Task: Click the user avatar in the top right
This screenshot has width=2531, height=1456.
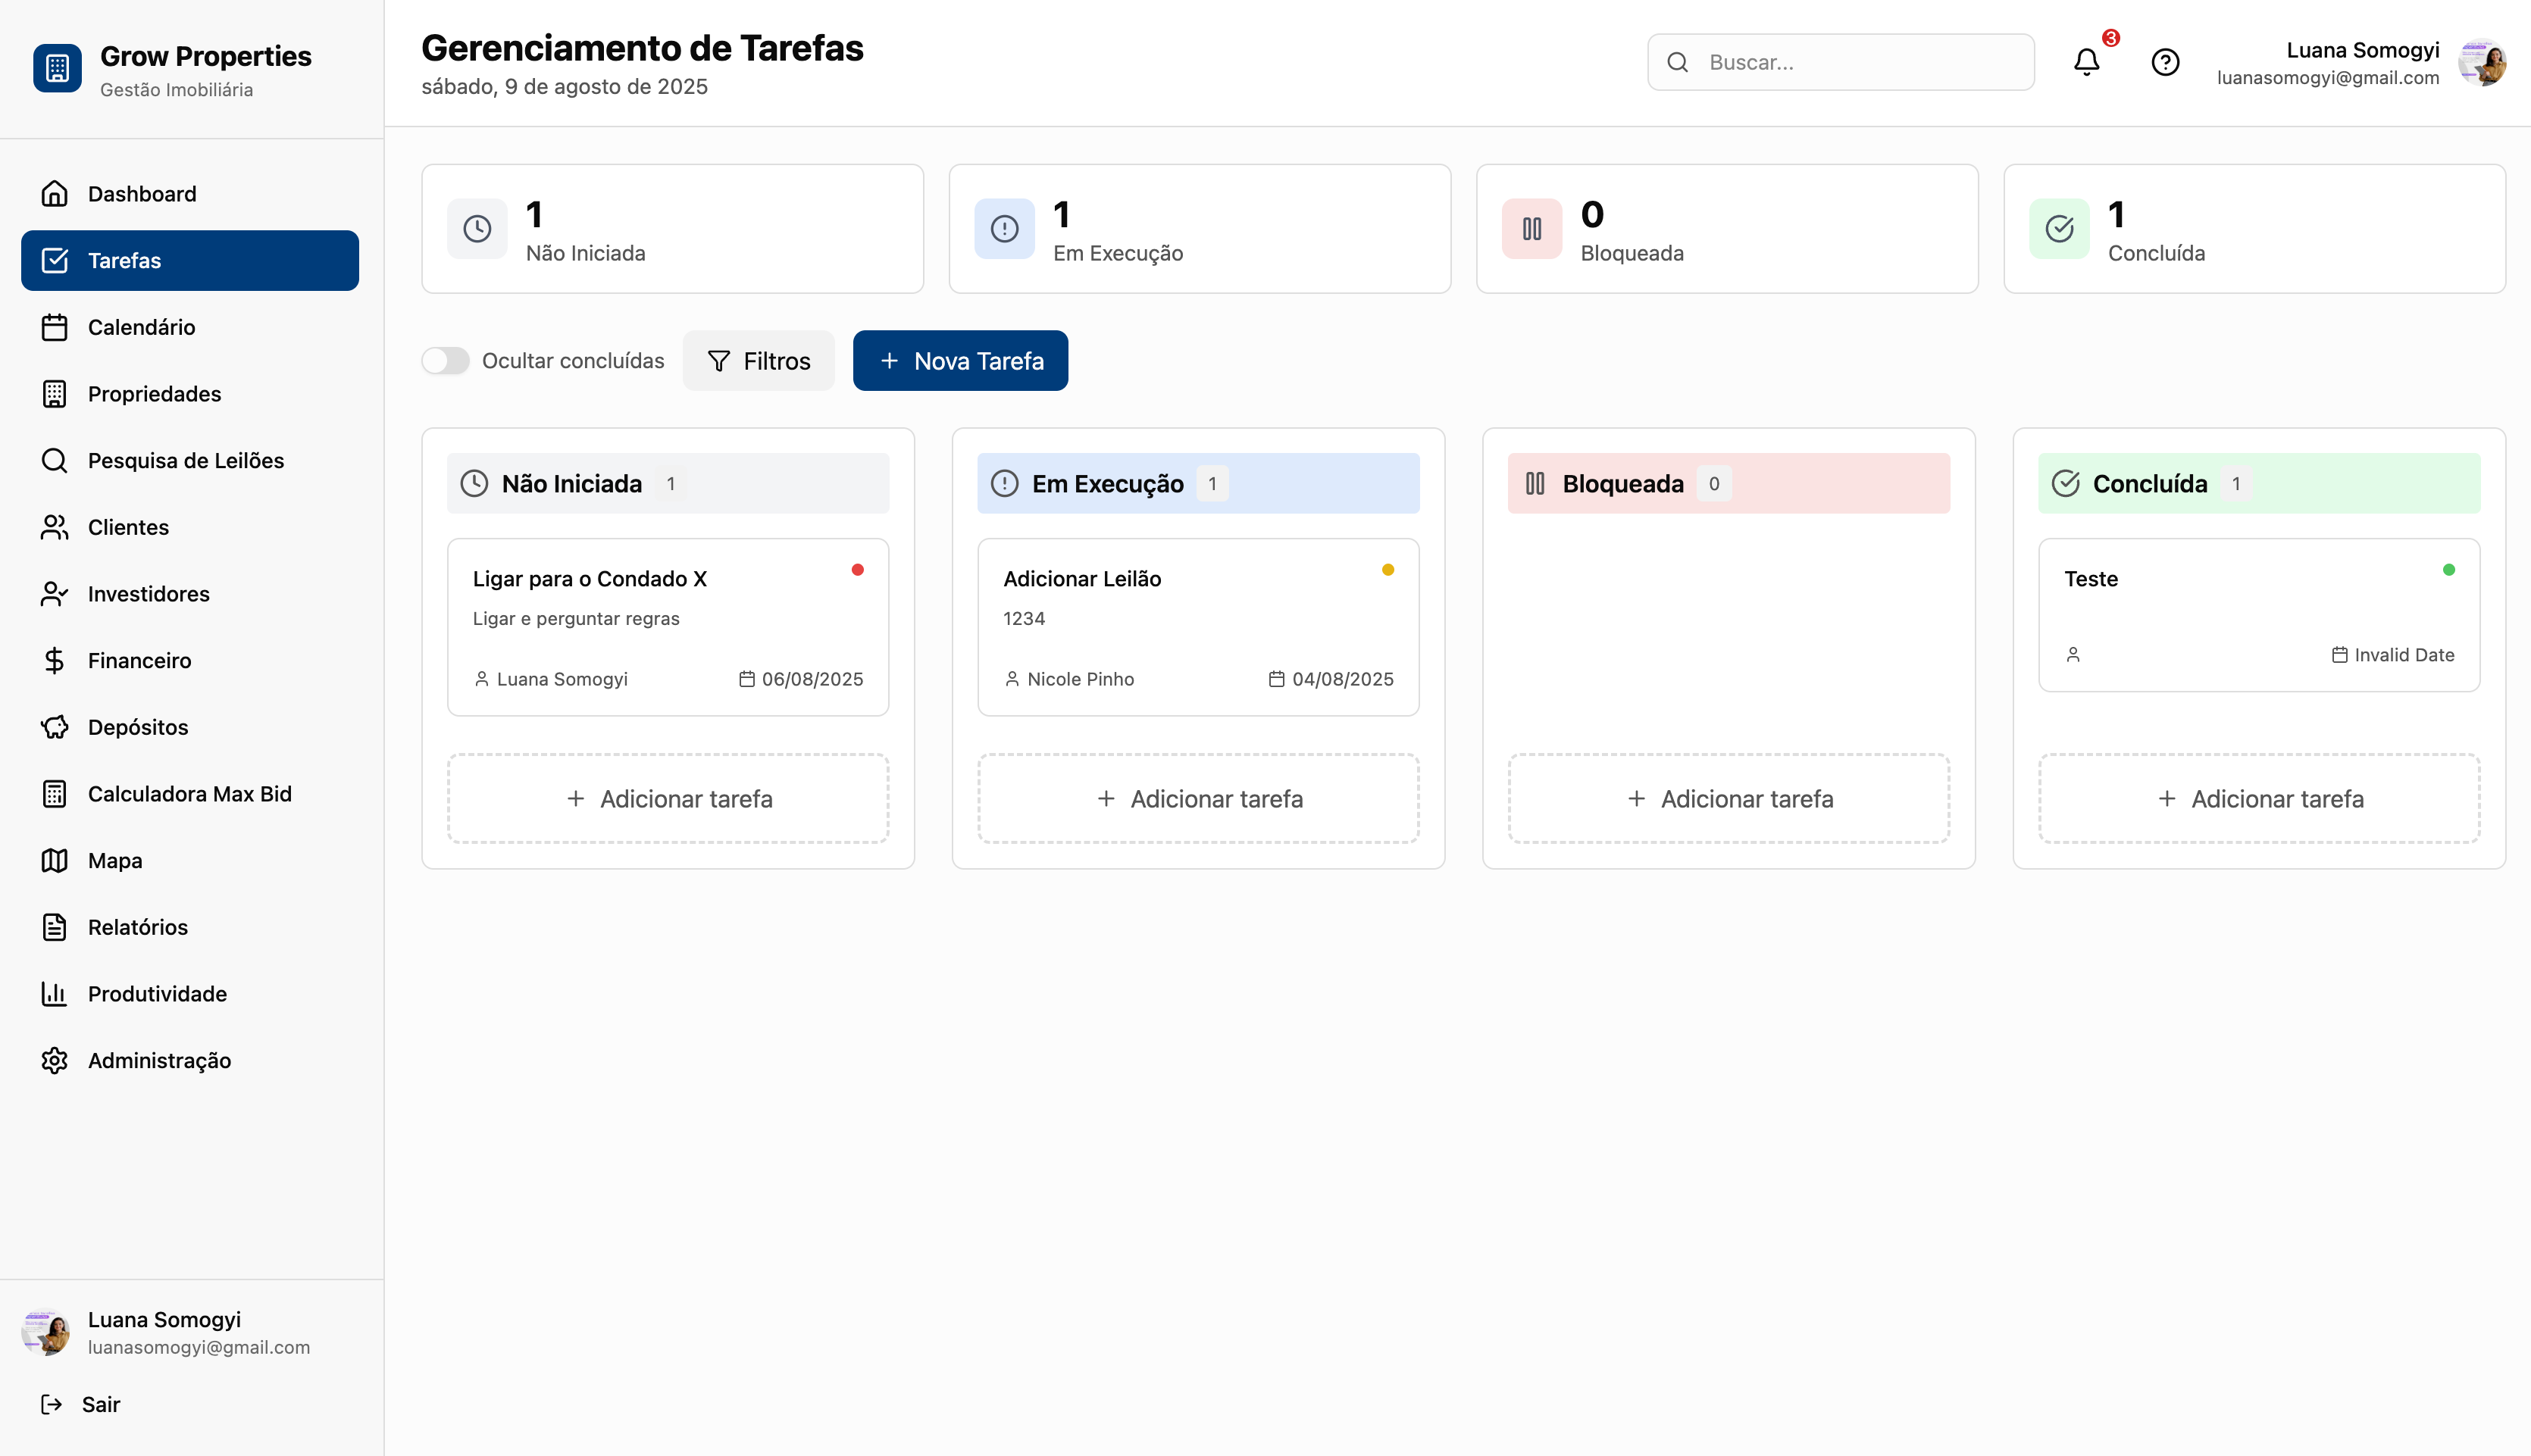Action: (x=2482, y=63)
